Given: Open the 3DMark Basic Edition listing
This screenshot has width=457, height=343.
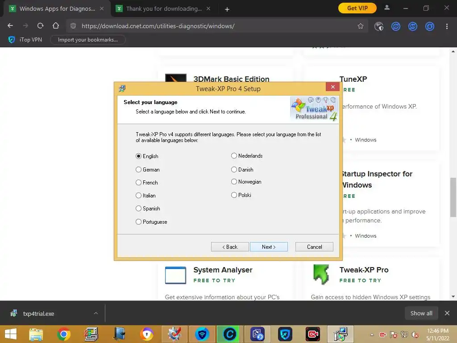Looking at the screenshot, I should point(232,79).
